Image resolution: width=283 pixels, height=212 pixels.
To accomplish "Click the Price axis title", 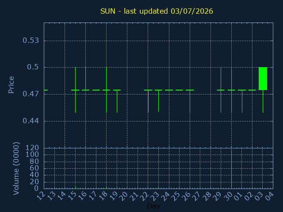I will click(11, 85).
